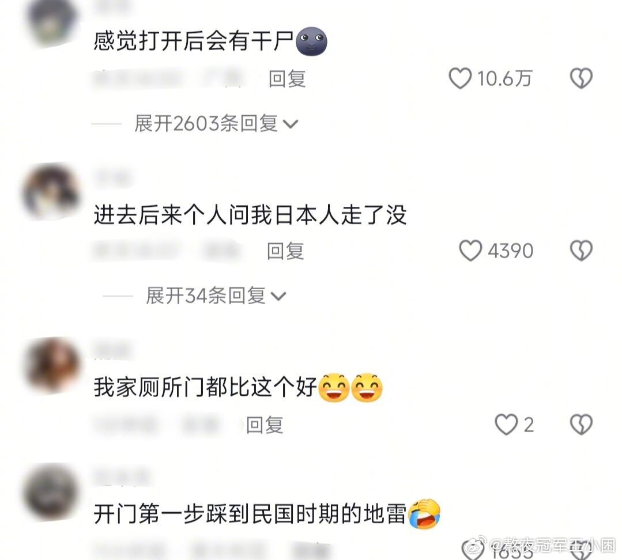Open avatar of the 地雷 commenter
This screenshot has height=560, width=622.
(x=50, y=492)
